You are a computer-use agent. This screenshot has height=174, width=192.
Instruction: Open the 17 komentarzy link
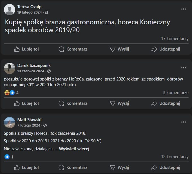(175, 39)
